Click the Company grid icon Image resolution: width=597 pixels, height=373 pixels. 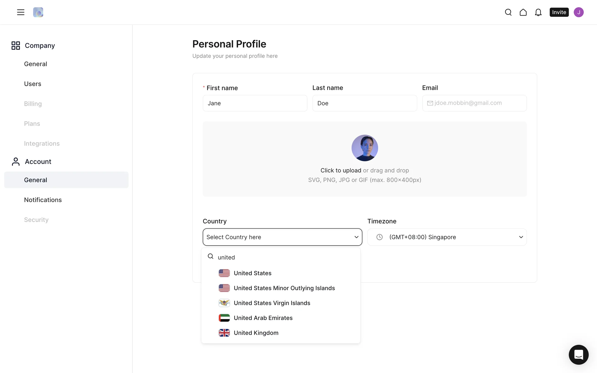[16, 45]
